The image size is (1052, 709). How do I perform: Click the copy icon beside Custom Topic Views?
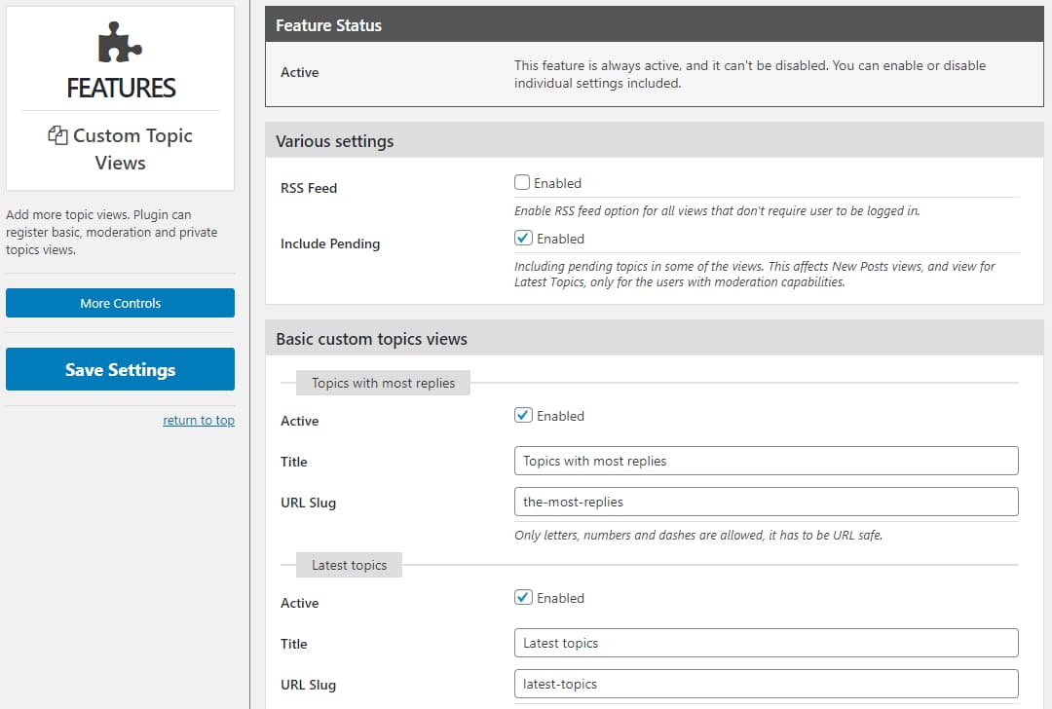point(57,134)
